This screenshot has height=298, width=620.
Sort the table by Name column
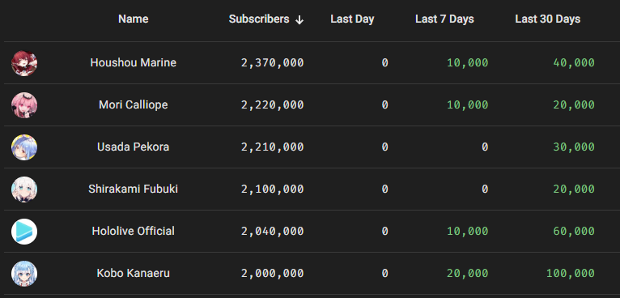[x=134, y=19]
